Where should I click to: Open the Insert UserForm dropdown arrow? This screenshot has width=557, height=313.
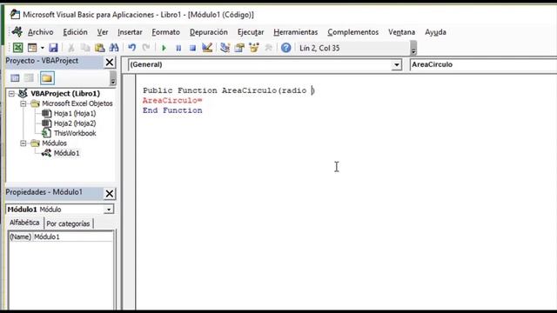(x=43, y=48)
